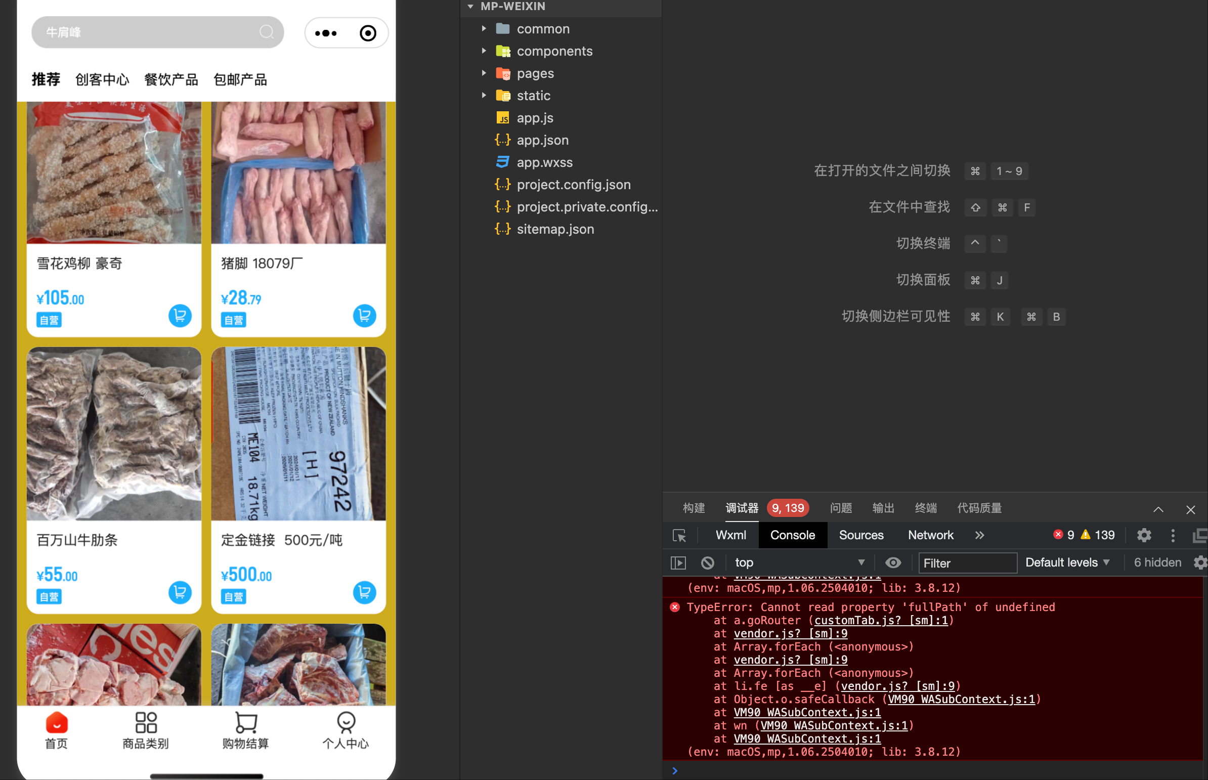Screen dimensions: 1208x780
Task: Click the mini program close target icon
Action: coord(368,33)
